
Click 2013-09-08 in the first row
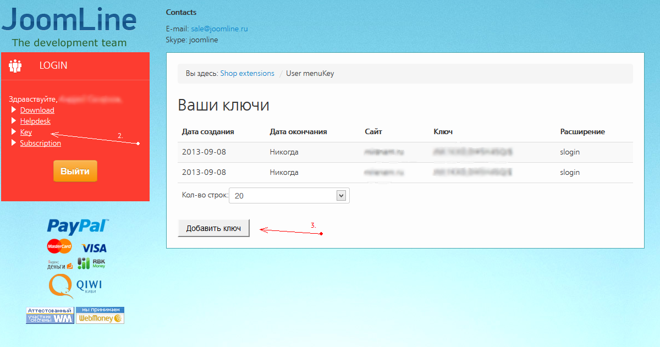click(x=204, y=152)
